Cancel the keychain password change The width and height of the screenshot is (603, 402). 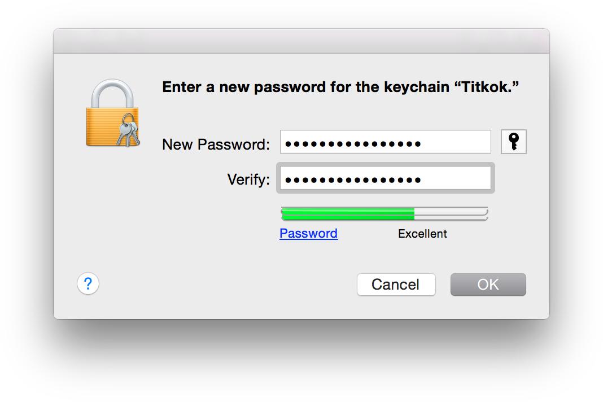point(396,285)
